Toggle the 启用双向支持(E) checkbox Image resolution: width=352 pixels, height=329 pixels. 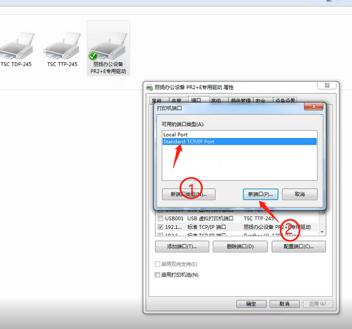[x=157, y=264]
